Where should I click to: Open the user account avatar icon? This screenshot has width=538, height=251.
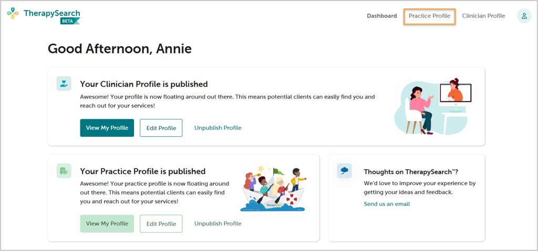[524, 16]
